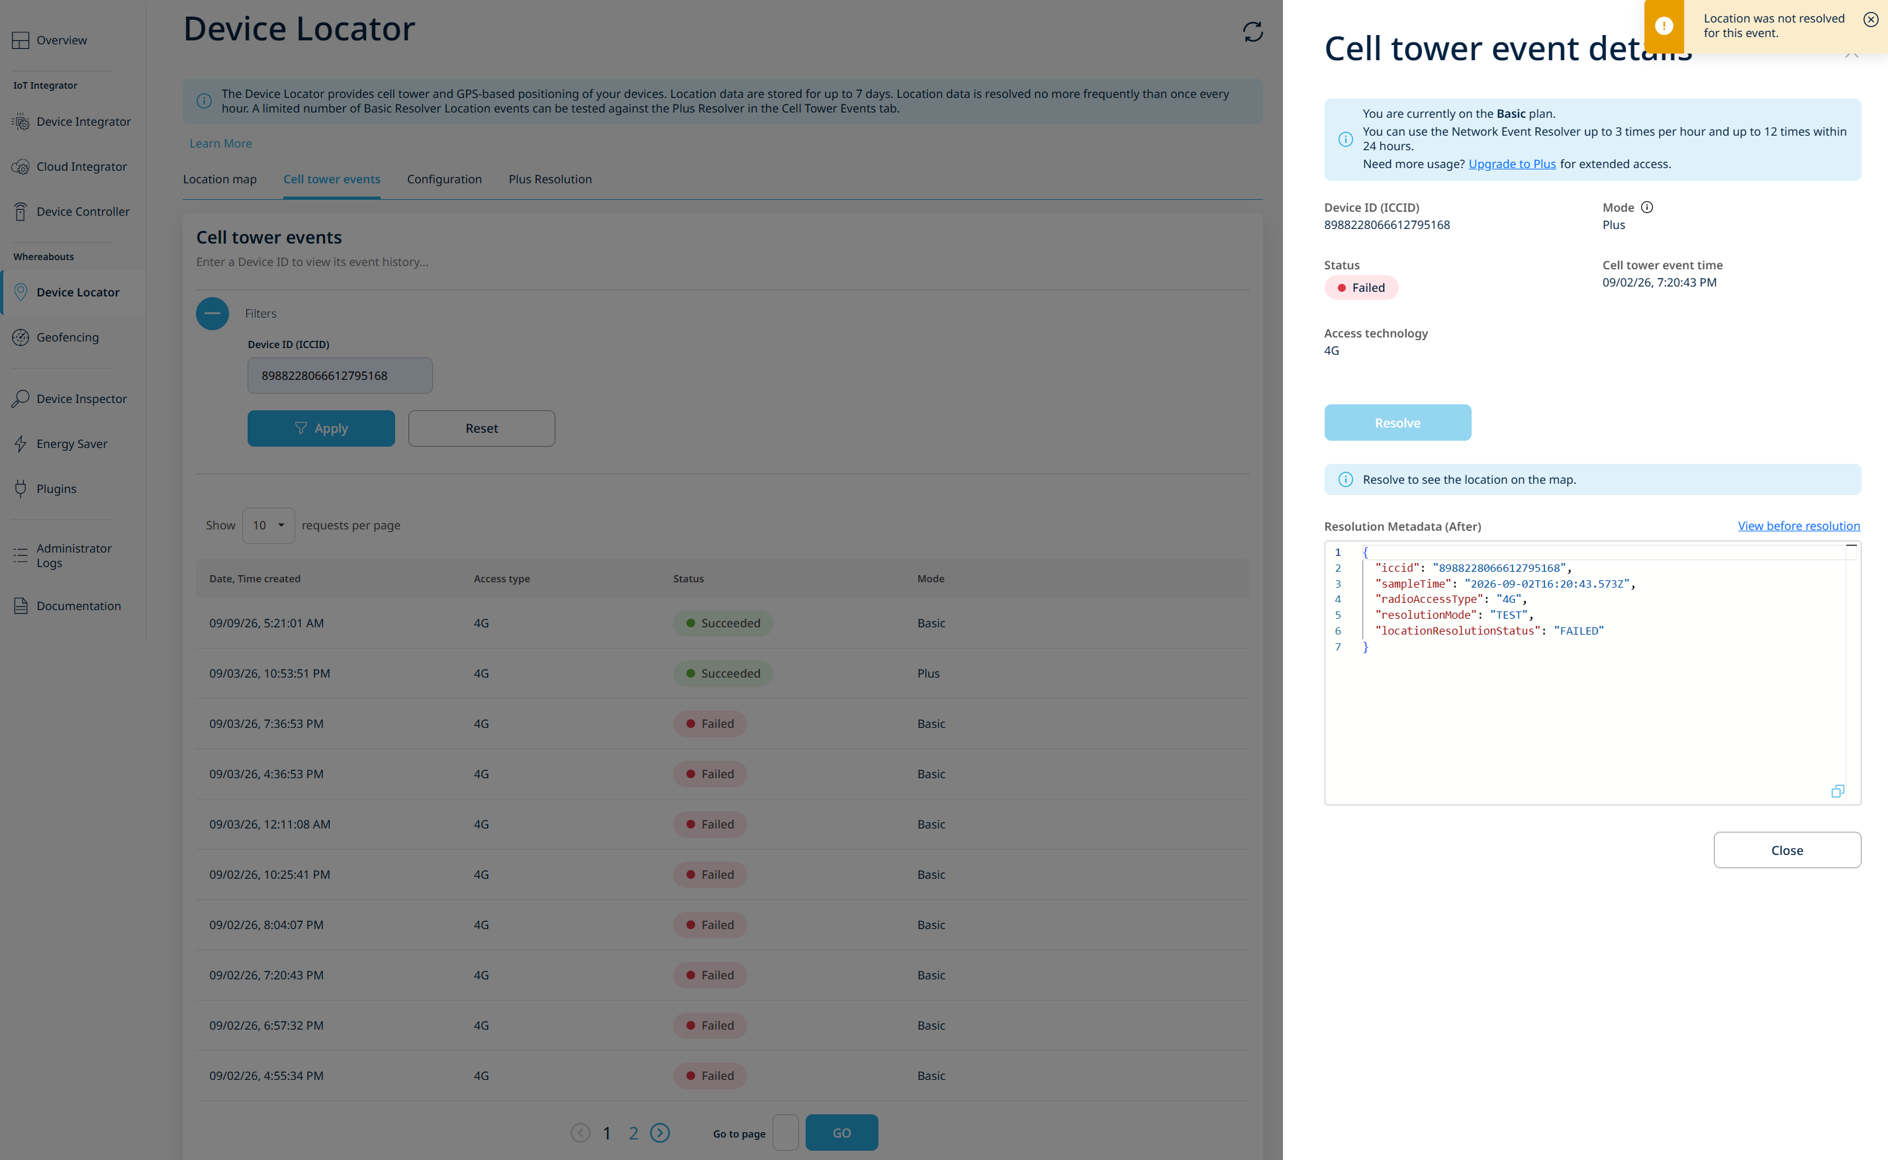Image resolution: width=1888 pixels, height=1160 pixels.
Task: Copy the resolution metadata JSON
Action: coord(1837,791)
